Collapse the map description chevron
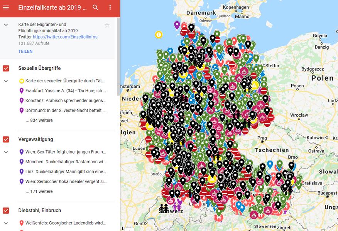 6,25
